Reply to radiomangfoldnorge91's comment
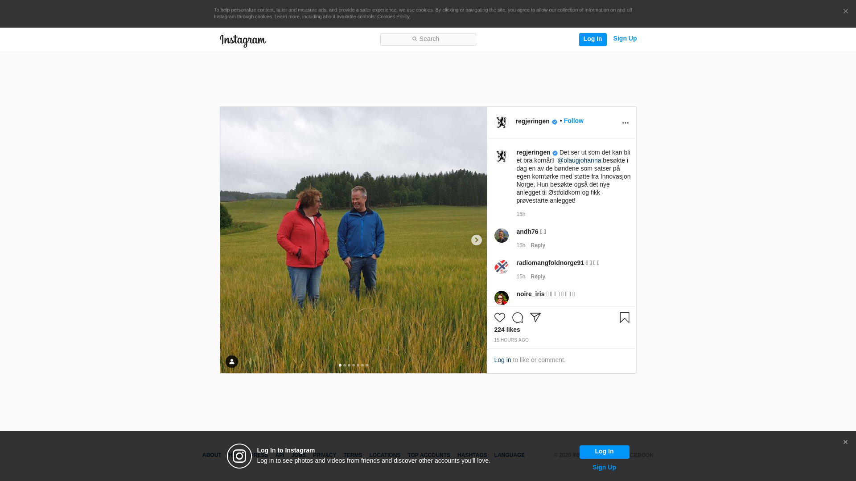 click(538, 277)
